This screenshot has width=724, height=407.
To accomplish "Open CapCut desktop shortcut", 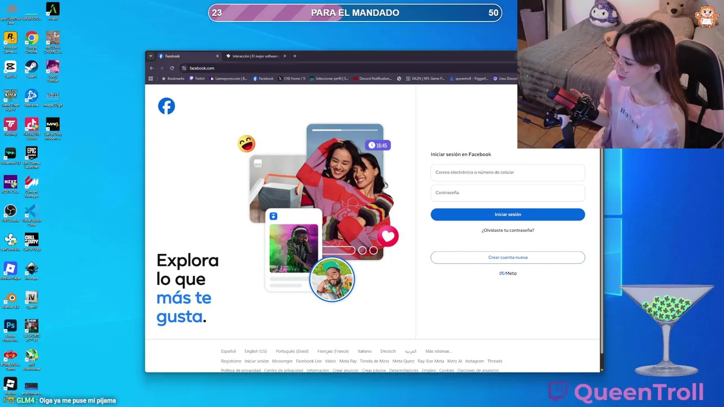I will 10,70.
